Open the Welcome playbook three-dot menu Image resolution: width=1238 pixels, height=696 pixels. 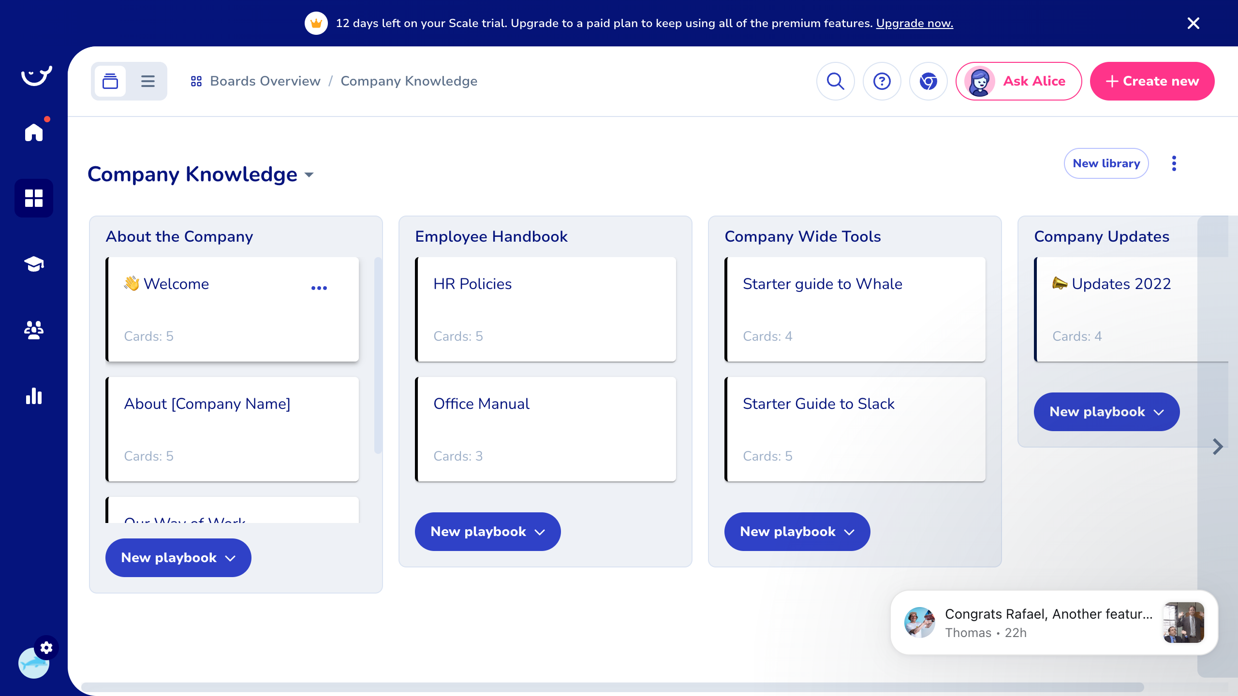point(319,288)
